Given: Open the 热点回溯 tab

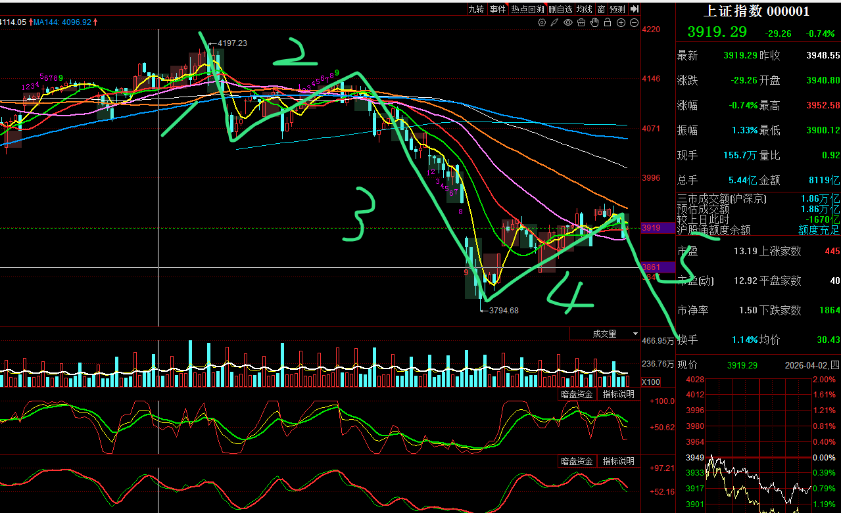Looking at the screenshot, I should (x=528, y=9).
